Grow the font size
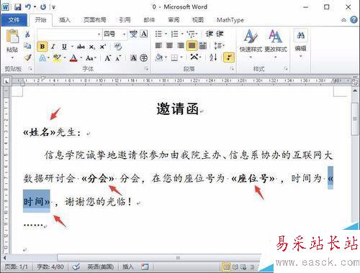This screenshot has width=360, height=273. click(108, 57)
